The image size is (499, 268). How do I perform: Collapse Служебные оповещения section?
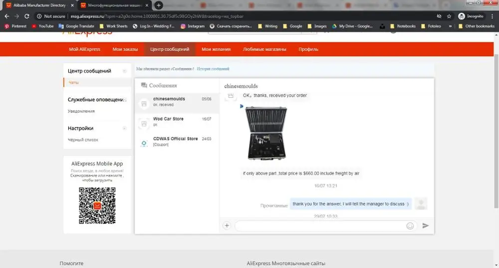(125, 100)
